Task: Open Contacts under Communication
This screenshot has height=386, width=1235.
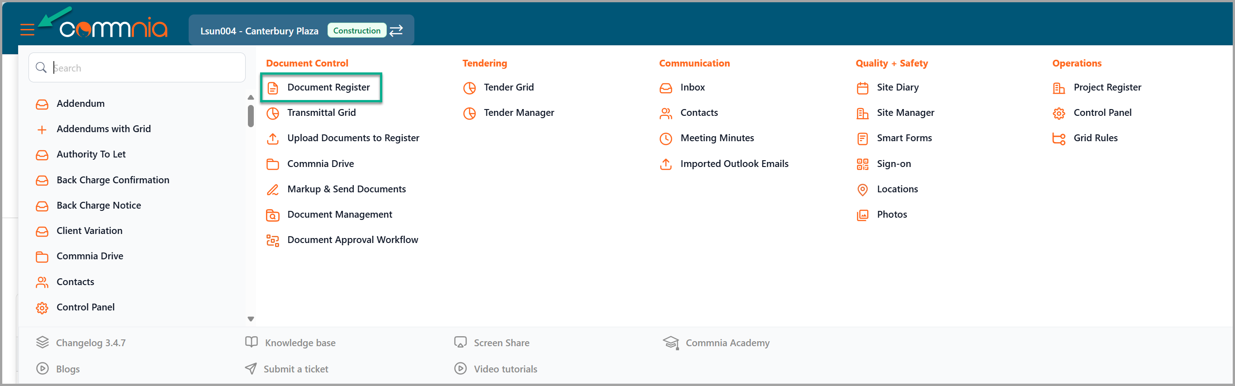Action: 699,113
